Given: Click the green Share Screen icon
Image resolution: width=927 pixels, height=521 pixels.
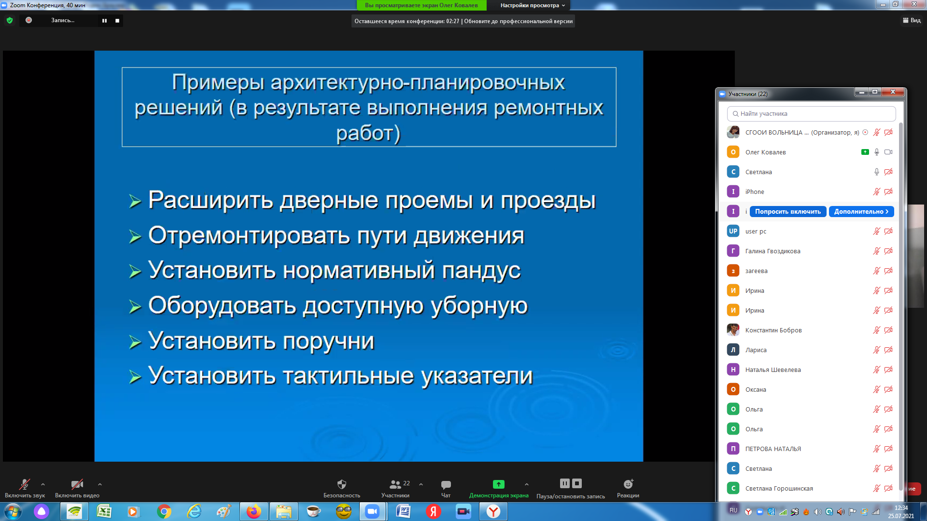Looking at the screenshot, I should (498, 484).
